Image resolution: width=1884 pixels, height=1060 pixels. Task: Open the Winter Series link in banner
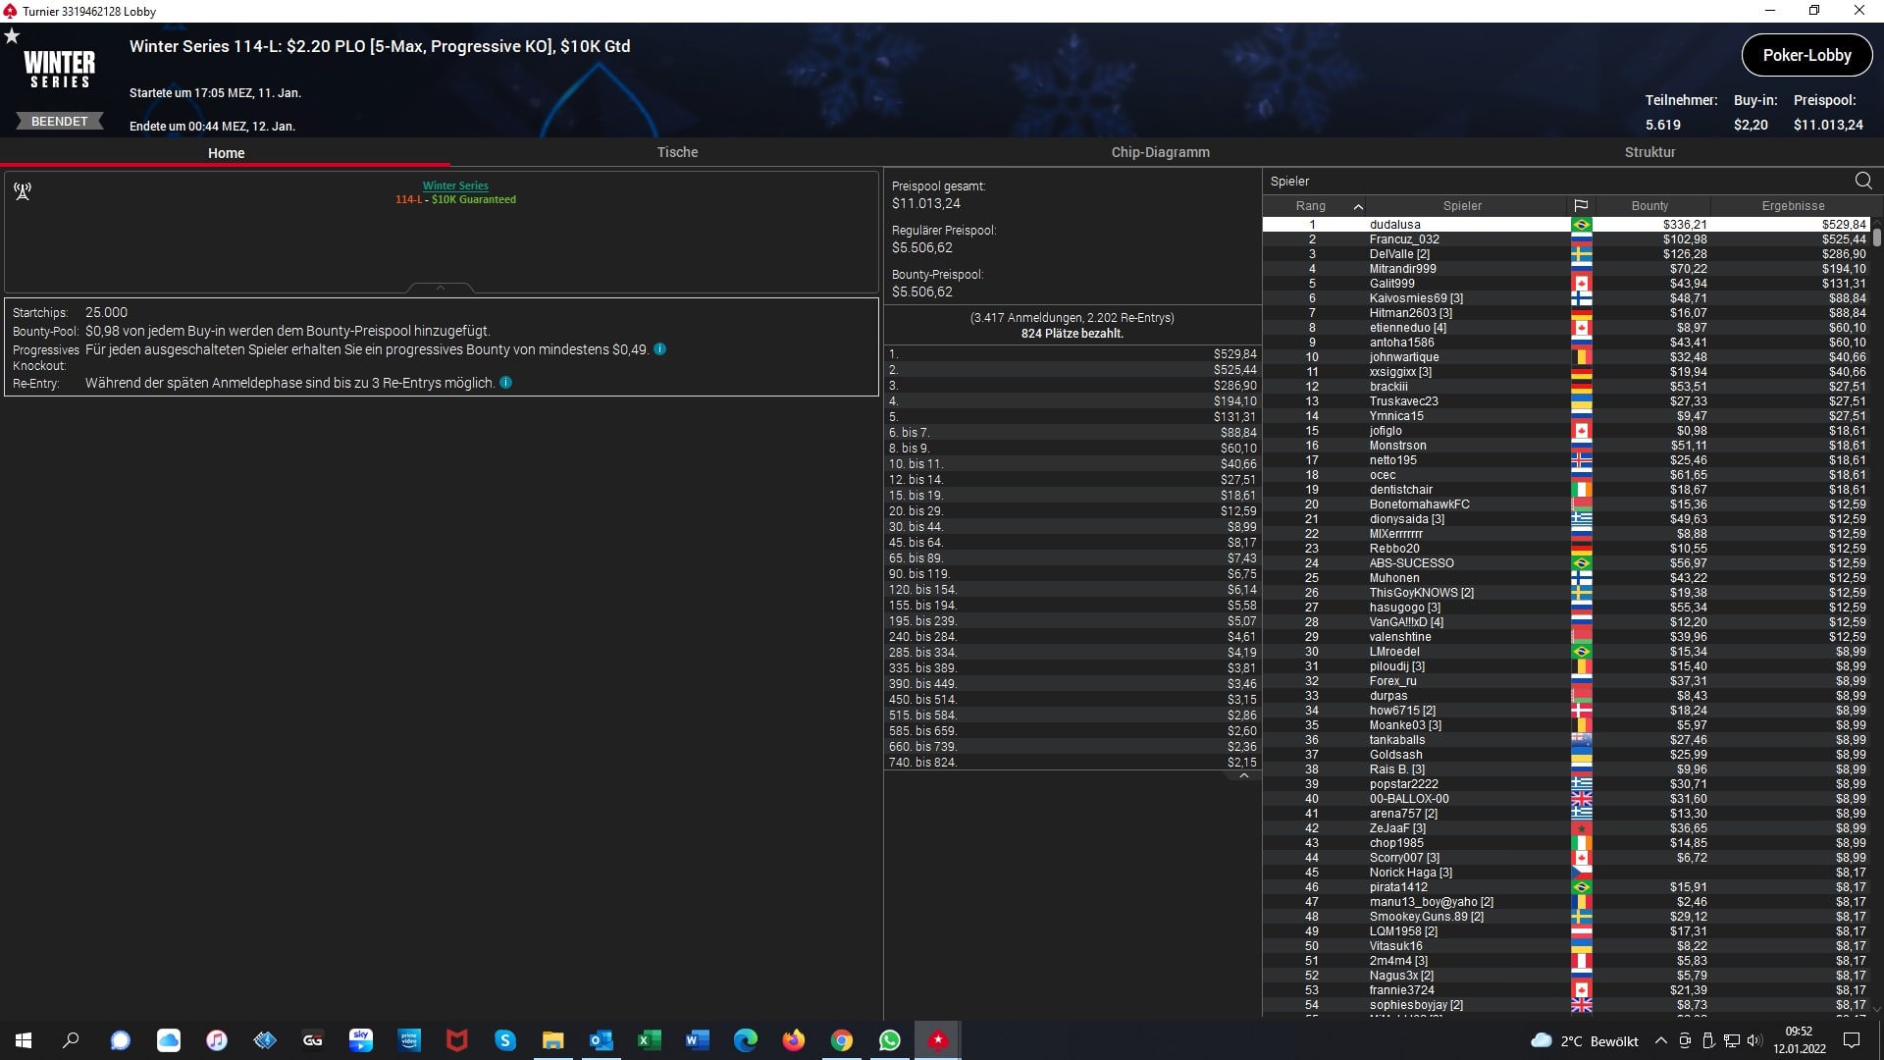click(x=455, y=185)
